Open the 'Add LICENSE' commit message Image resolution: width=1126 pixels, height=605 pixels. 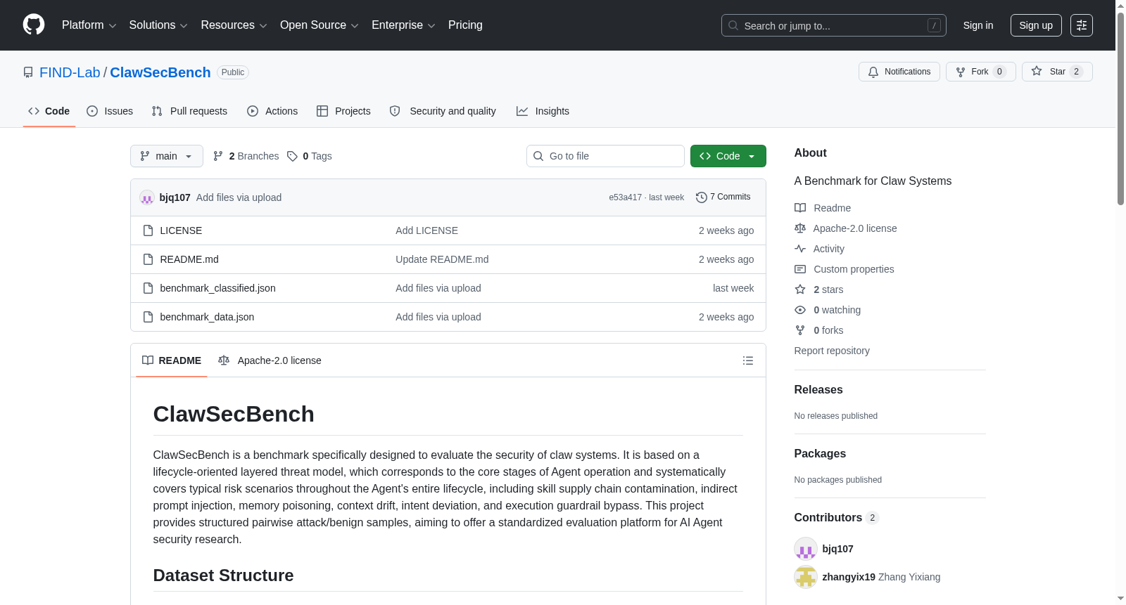pyautogui.click(x=426, y=230)
